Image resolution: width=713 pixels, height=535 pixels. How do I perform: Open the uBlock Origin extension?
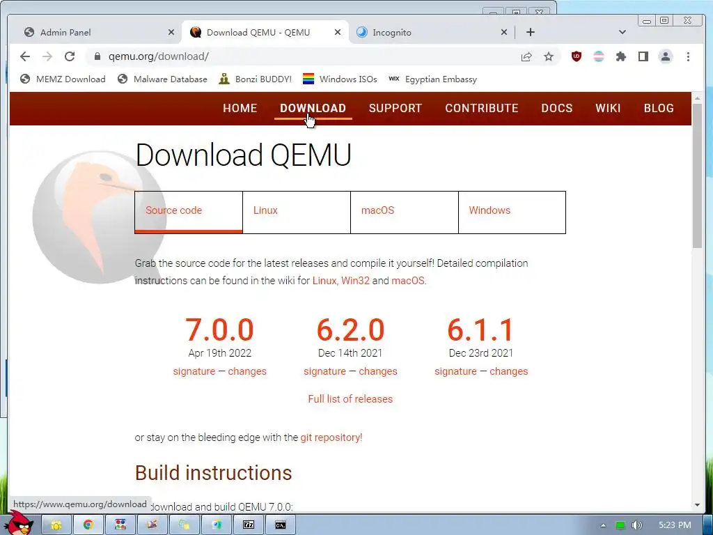(x=576, y=56)
